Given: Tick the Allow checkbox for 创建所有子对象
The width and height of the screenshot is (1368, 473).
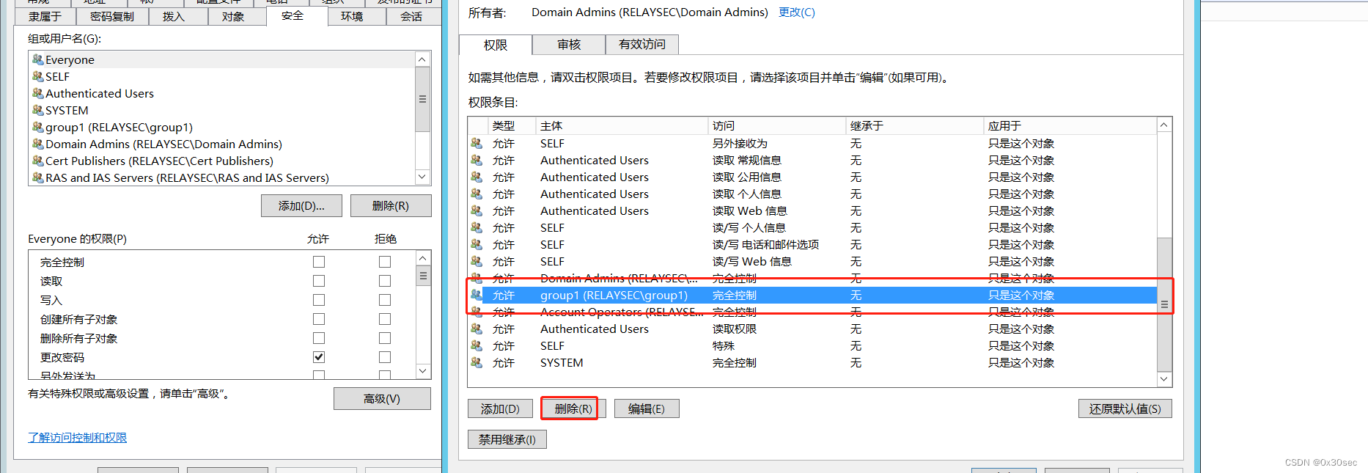Looking at the screenshot, I should [319, 319].
